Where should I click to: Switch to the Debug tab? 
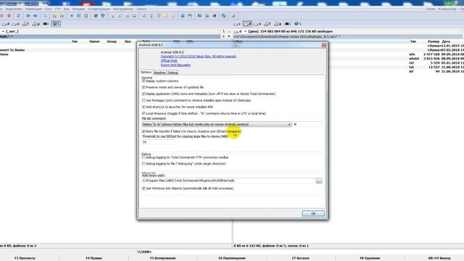173,72
